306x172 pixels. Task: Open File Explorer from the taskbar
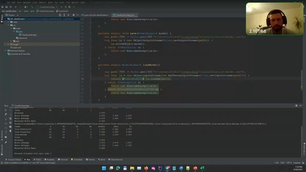click(x=132, y=168)
